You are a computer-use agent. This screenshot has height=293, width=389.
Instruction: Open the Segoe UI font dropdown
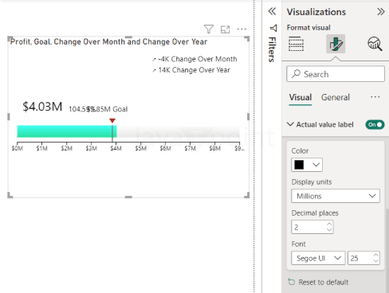318,258
